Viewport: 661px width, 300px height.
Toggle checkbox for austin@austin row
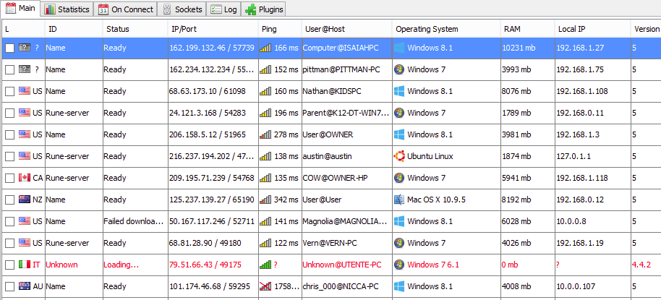pos(9,156)
